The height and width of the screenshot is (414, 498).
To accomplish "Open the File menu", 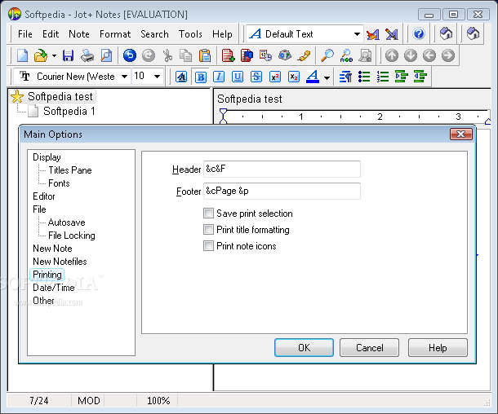I will coord(25,34).
